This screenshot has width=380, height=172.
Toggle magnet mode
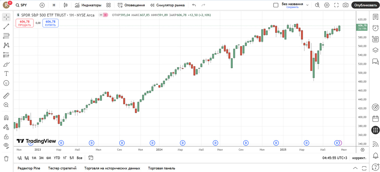[x=6, y=117]
